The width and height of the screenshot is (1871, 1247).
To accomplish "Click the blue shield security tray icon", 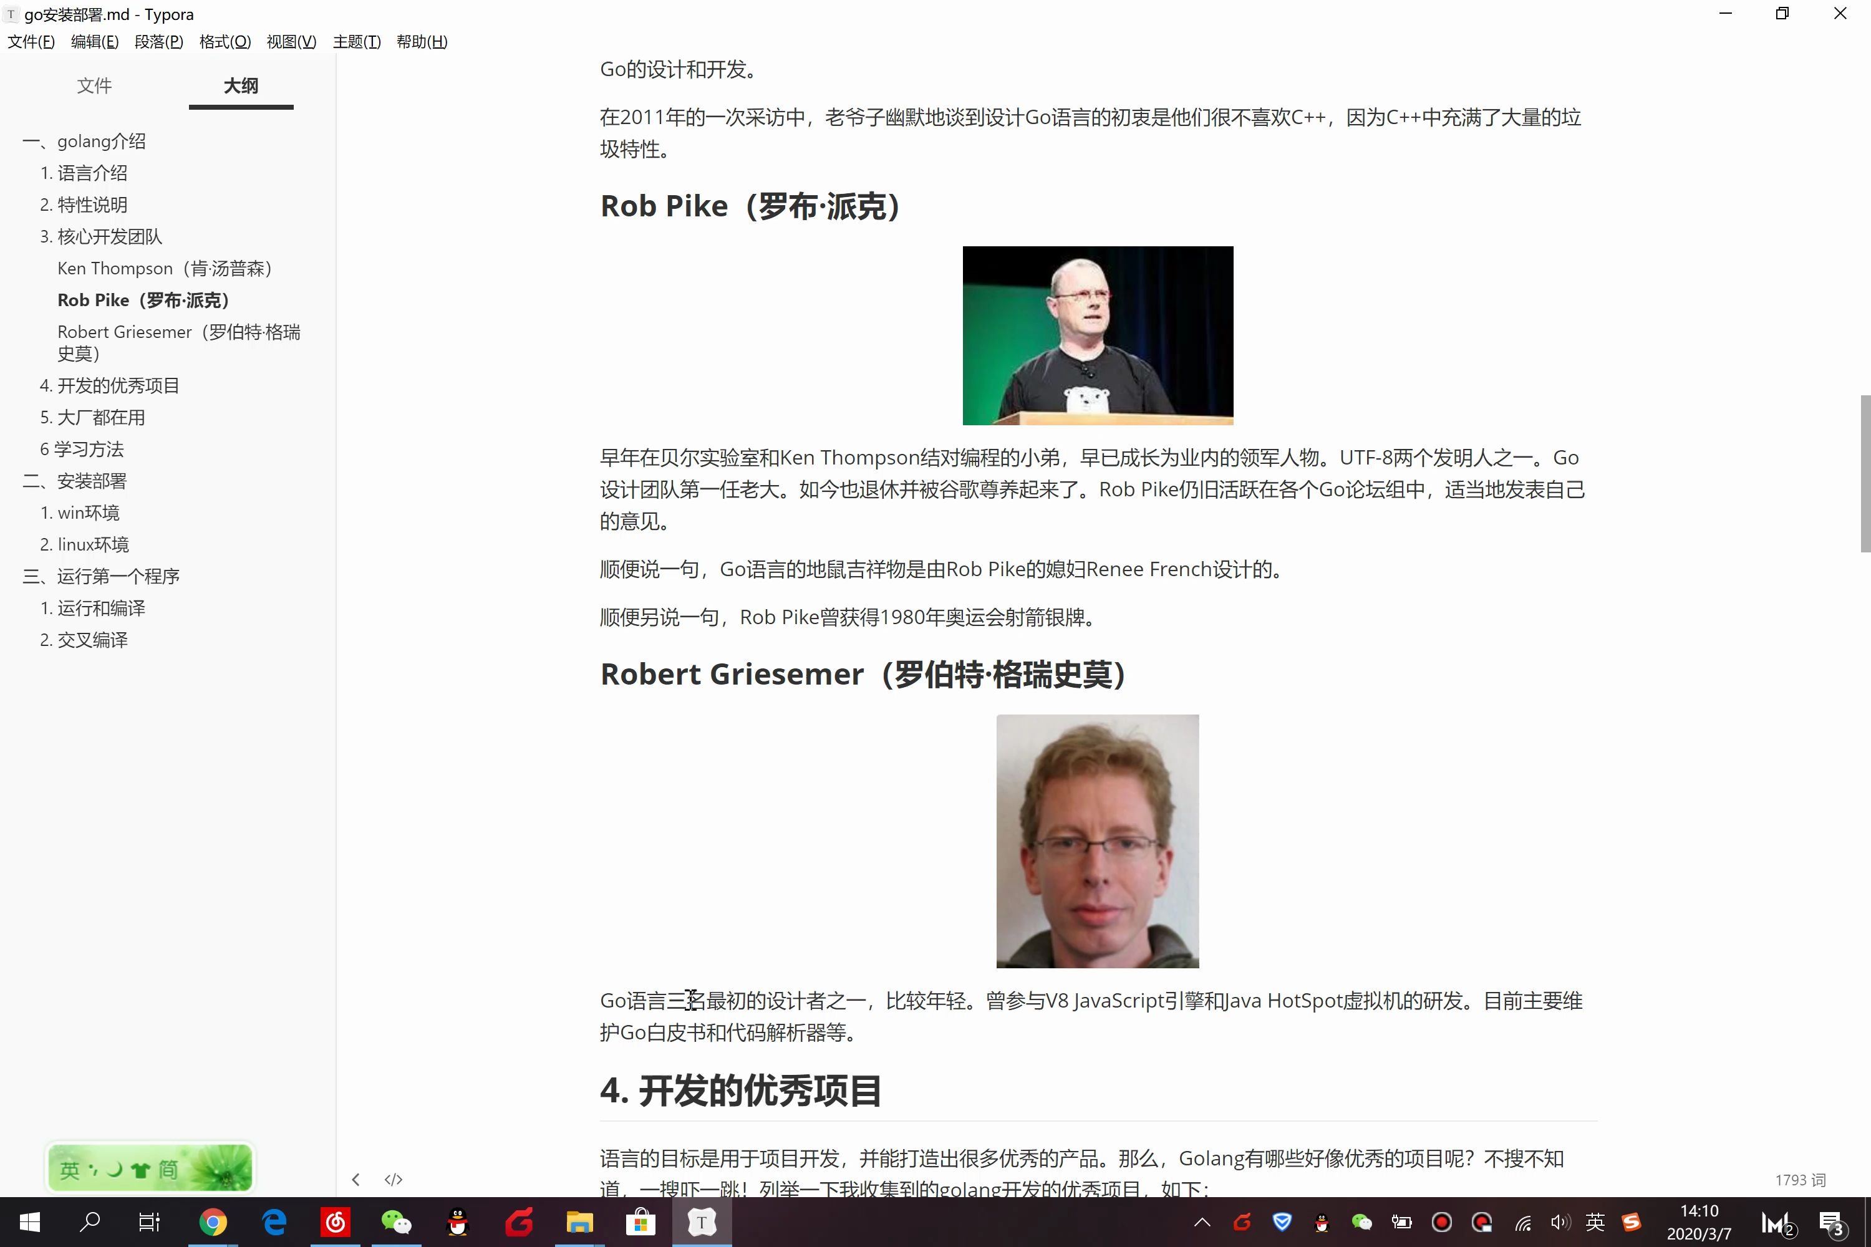I will point(1282,1222).
